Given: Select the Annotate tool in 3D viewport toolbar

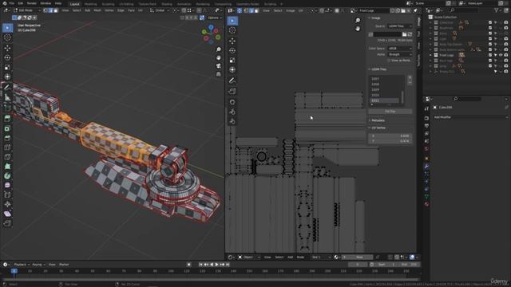Looking at the screenshot, I should [7, 87].
